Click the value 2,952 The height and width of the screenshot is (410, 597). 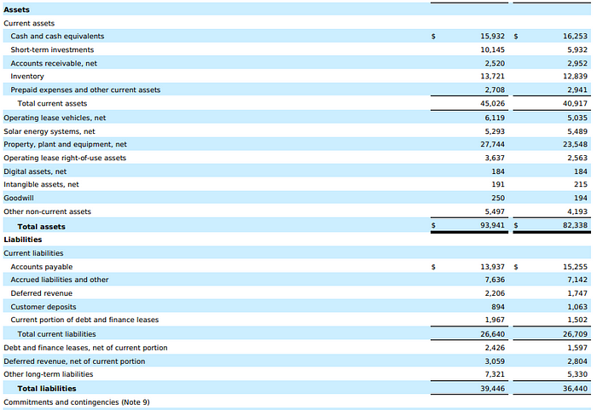577,64
